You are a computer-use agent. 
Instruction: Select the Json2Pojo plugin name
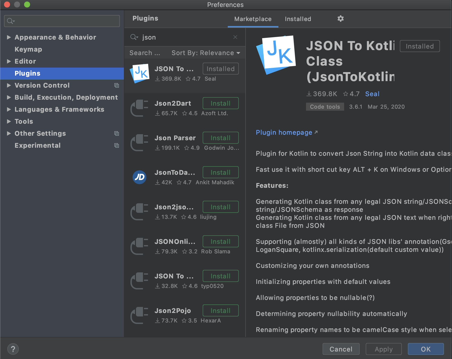173,311
